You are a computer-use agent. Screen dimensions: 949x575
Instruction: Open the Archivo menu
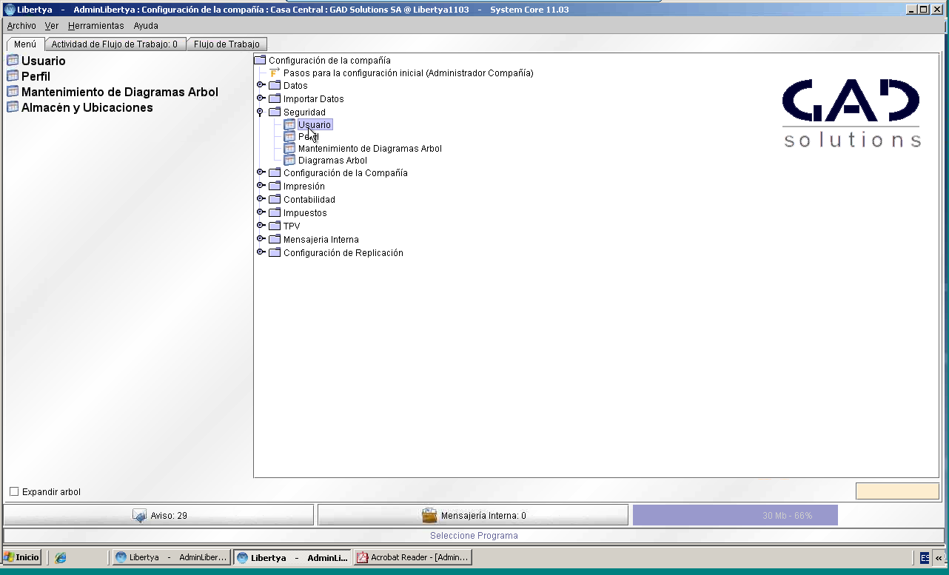point(21,25)
